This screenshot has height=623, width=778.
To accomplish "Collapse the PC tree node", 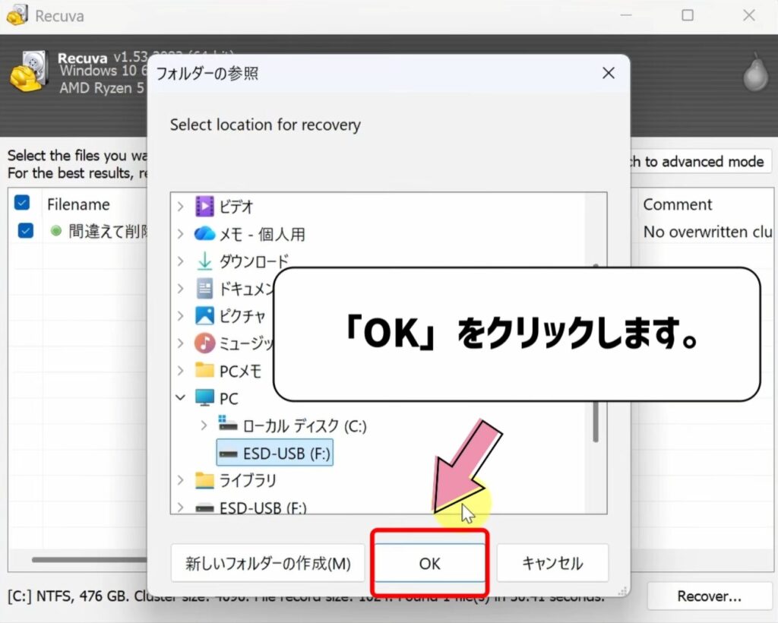I will (181, 398).
